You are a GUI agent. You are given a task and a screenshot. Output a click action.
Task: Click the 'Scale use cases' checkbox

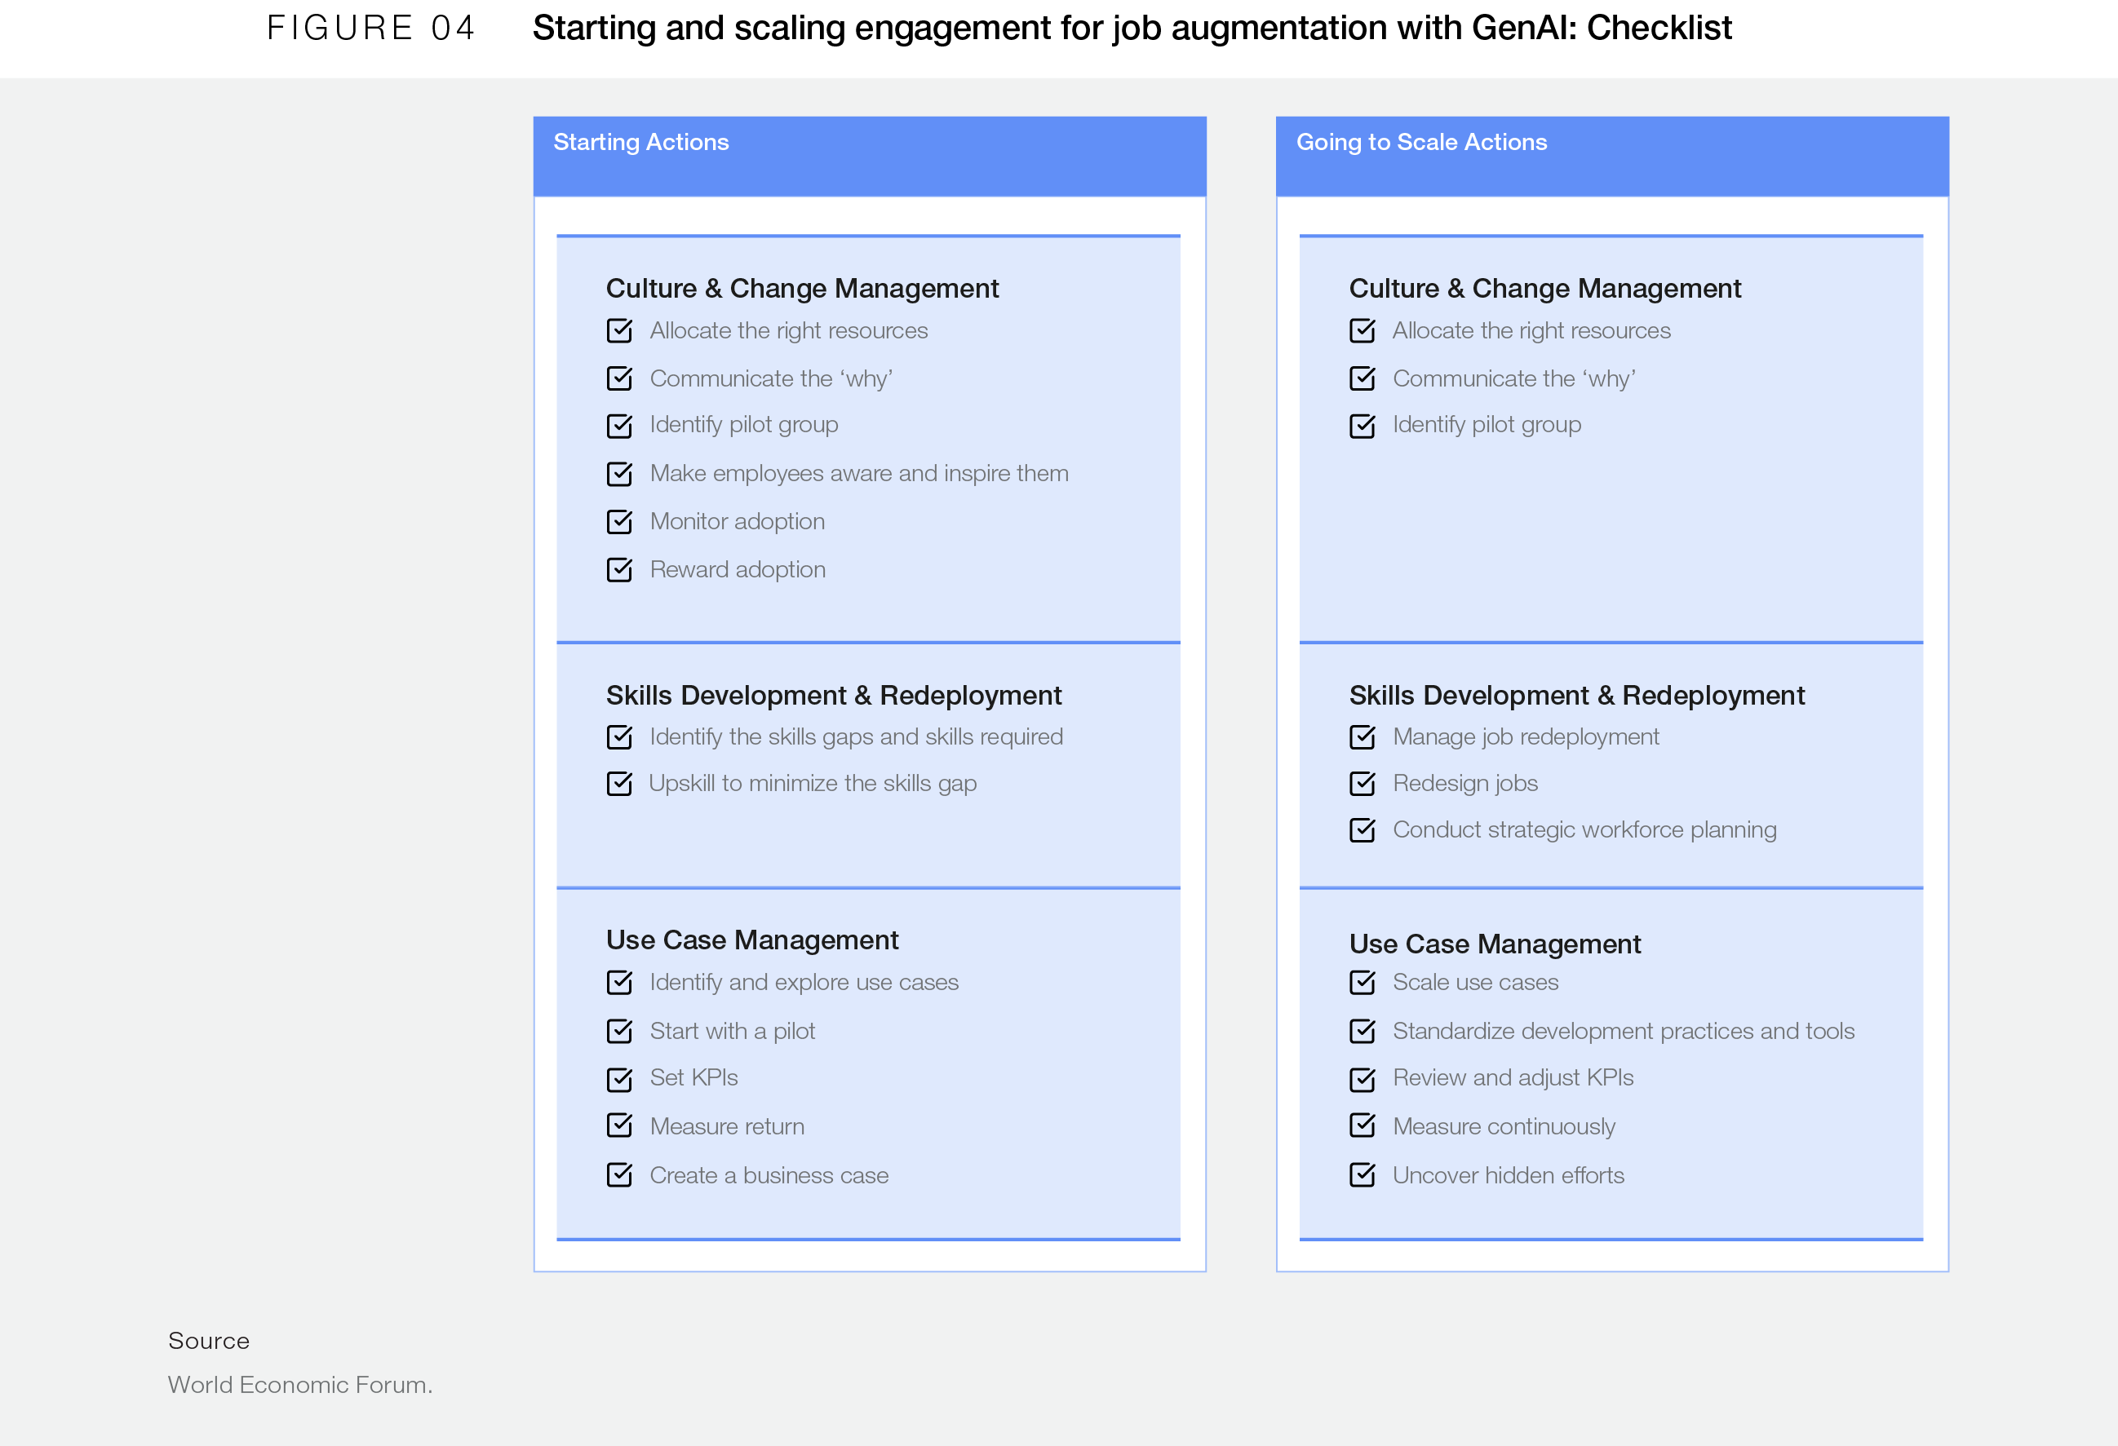(x=1362, y=982)
